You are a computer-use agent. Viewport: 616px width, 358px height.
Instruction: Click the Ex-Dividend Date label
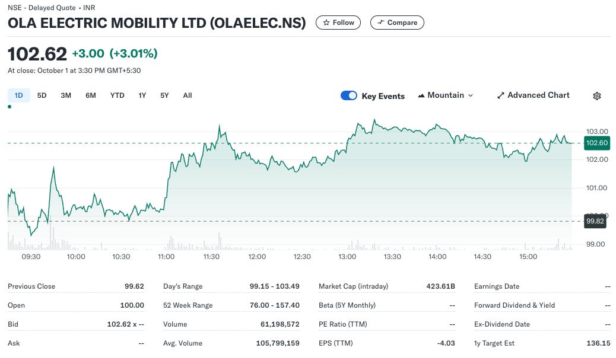[x=502, y=324]
